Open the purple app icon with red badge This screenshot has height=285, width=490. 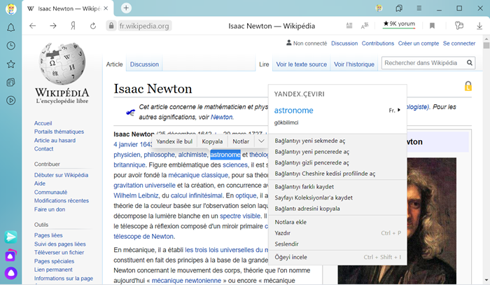[11, 256]
